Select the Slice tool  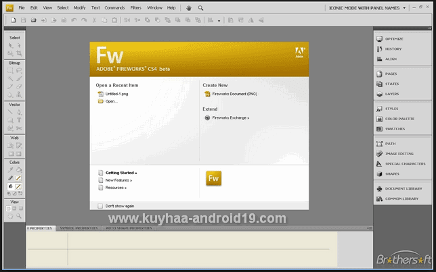(19, 145)
